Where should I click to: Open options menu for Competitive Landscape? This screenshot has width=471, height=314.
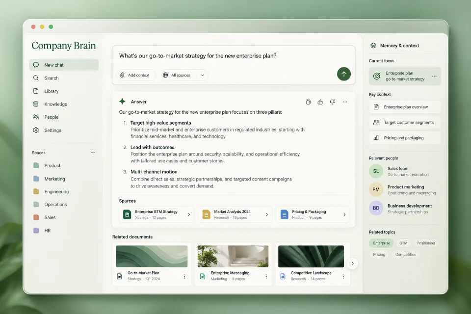tap(343, 276)
